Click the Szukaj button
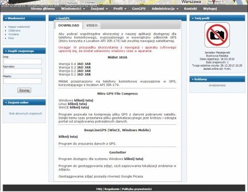The width and height of the screenshot is (248, 192). pos(24,90)
